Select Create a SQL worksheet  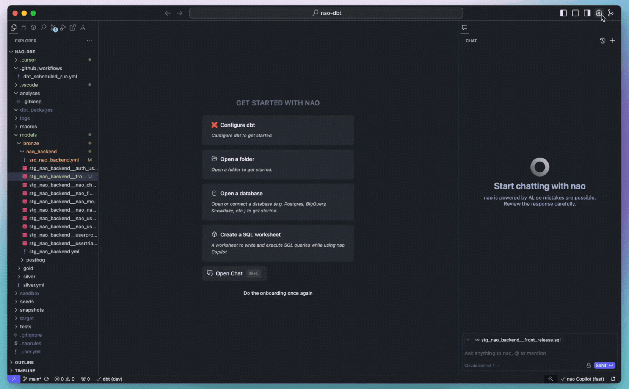[x=278, y=243]
